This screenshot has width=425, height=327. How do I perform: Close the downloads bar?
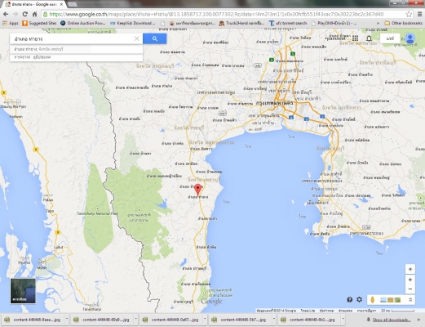click(x=418, y=320)
